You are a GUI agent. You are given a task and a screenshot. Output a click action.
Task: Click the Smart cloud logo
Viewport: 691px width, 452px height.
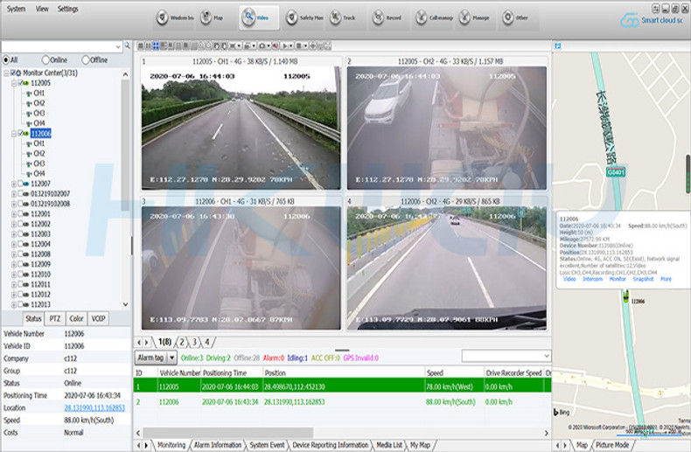[x=652, y=20]
